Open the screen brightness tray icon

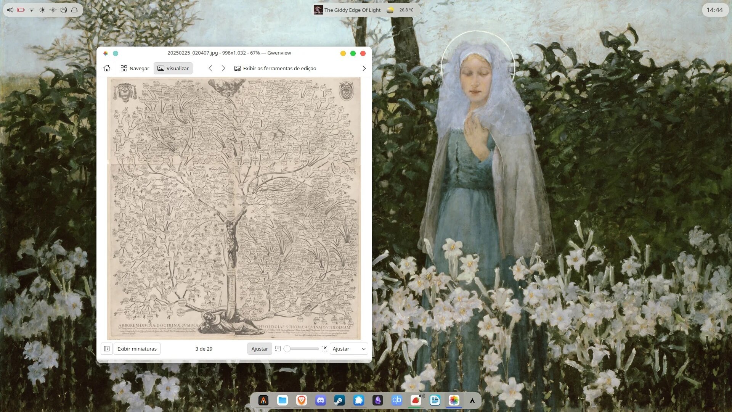click(x=42, y=10)
